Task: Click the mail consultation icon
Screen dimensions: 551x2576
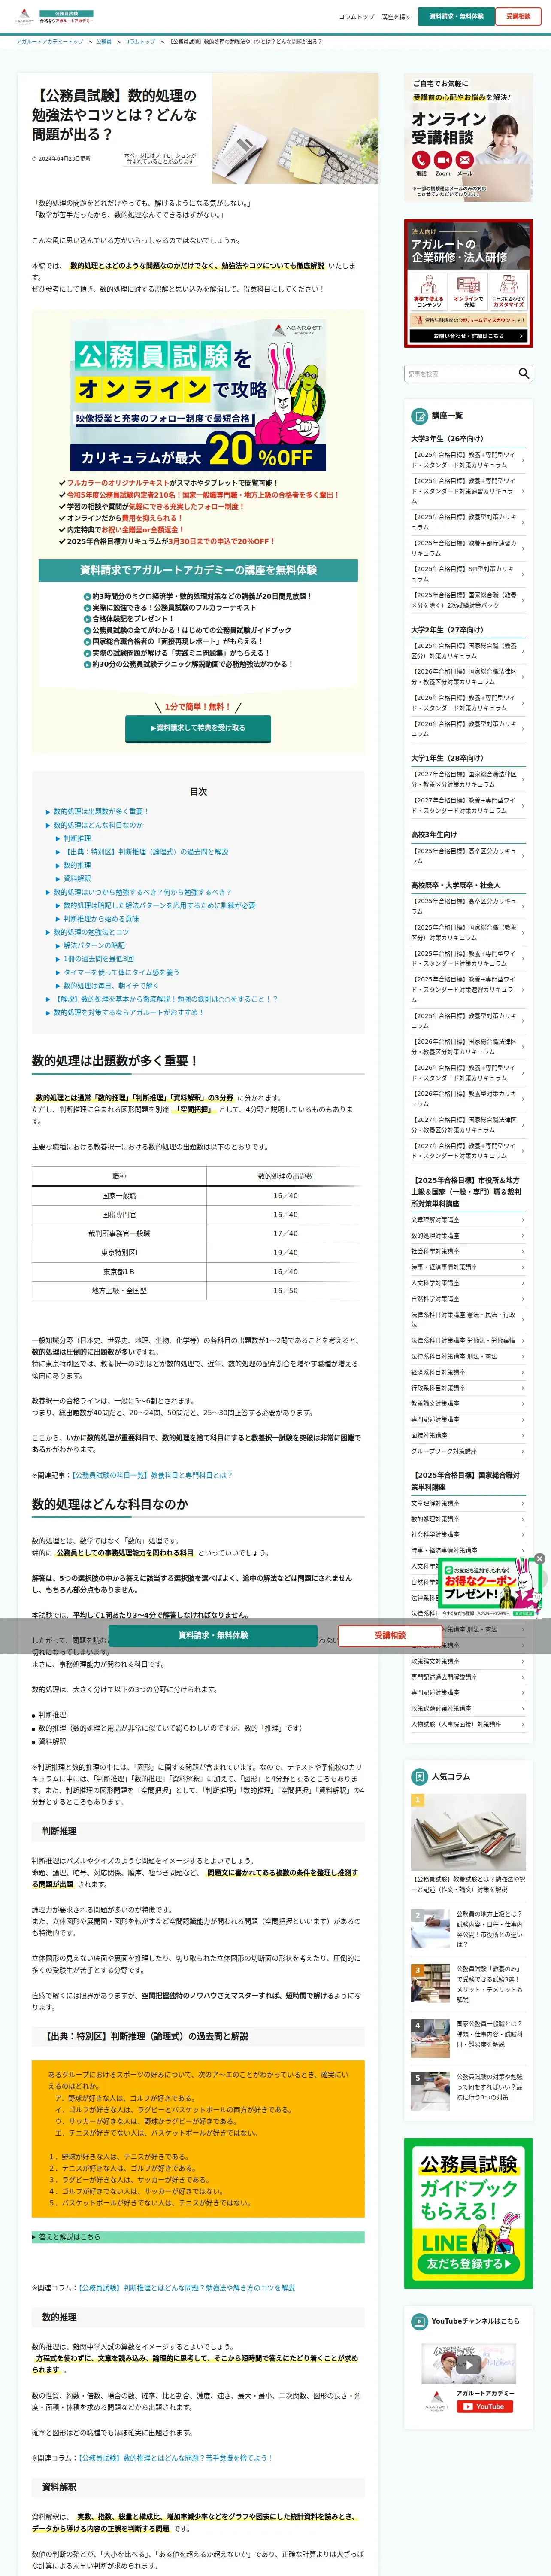Action: [465, 160]
